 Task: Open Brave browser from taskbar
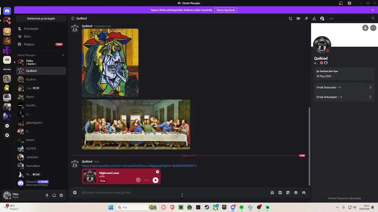(x=172, y=207)
